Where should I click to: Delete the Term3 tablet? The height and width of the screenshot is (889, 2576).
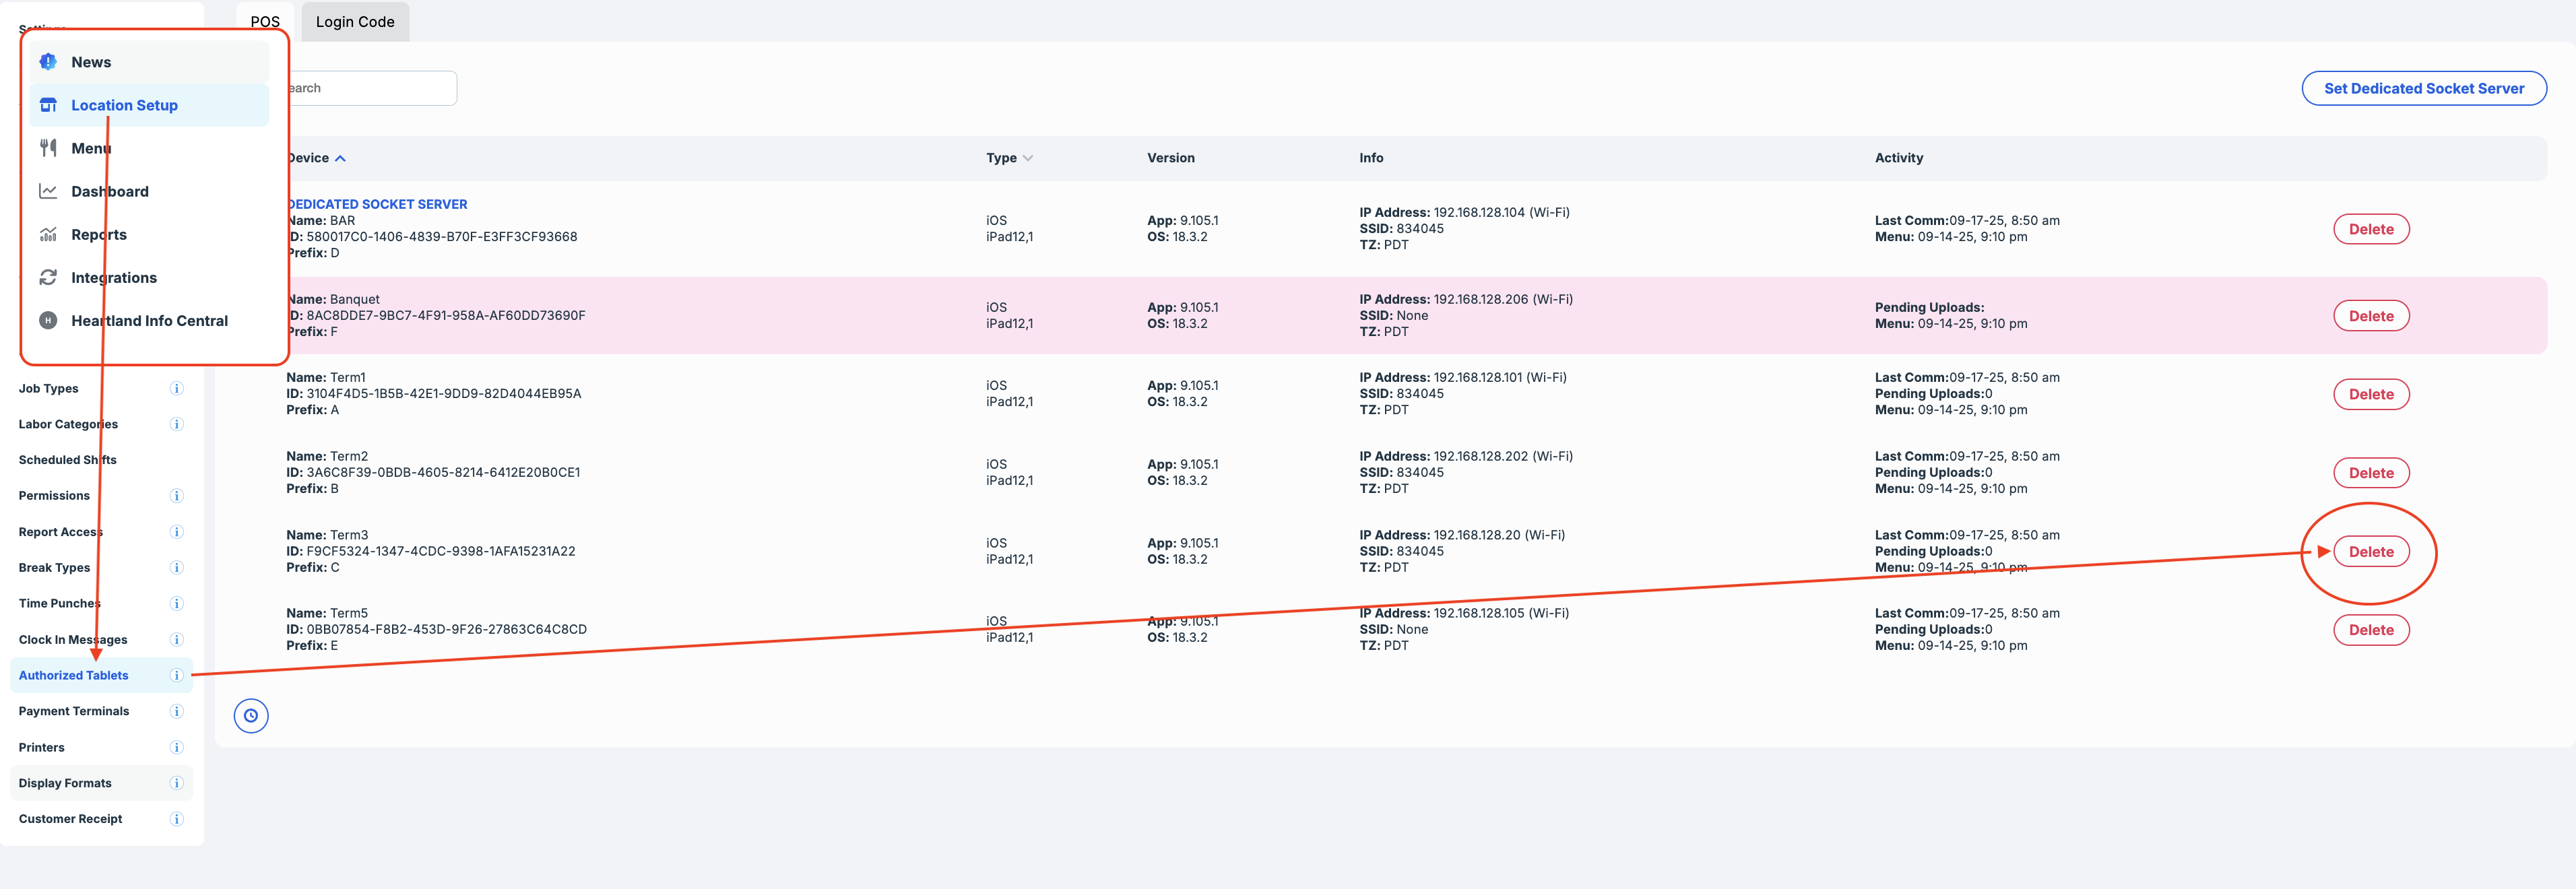2370,551
